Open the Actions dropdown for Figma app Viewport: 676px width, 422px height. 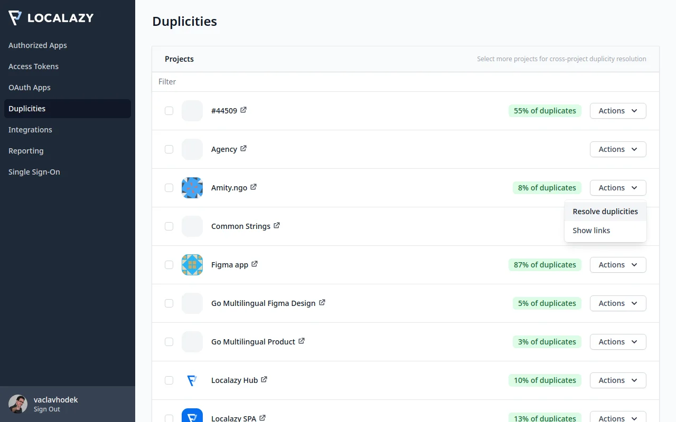(618, 265)
